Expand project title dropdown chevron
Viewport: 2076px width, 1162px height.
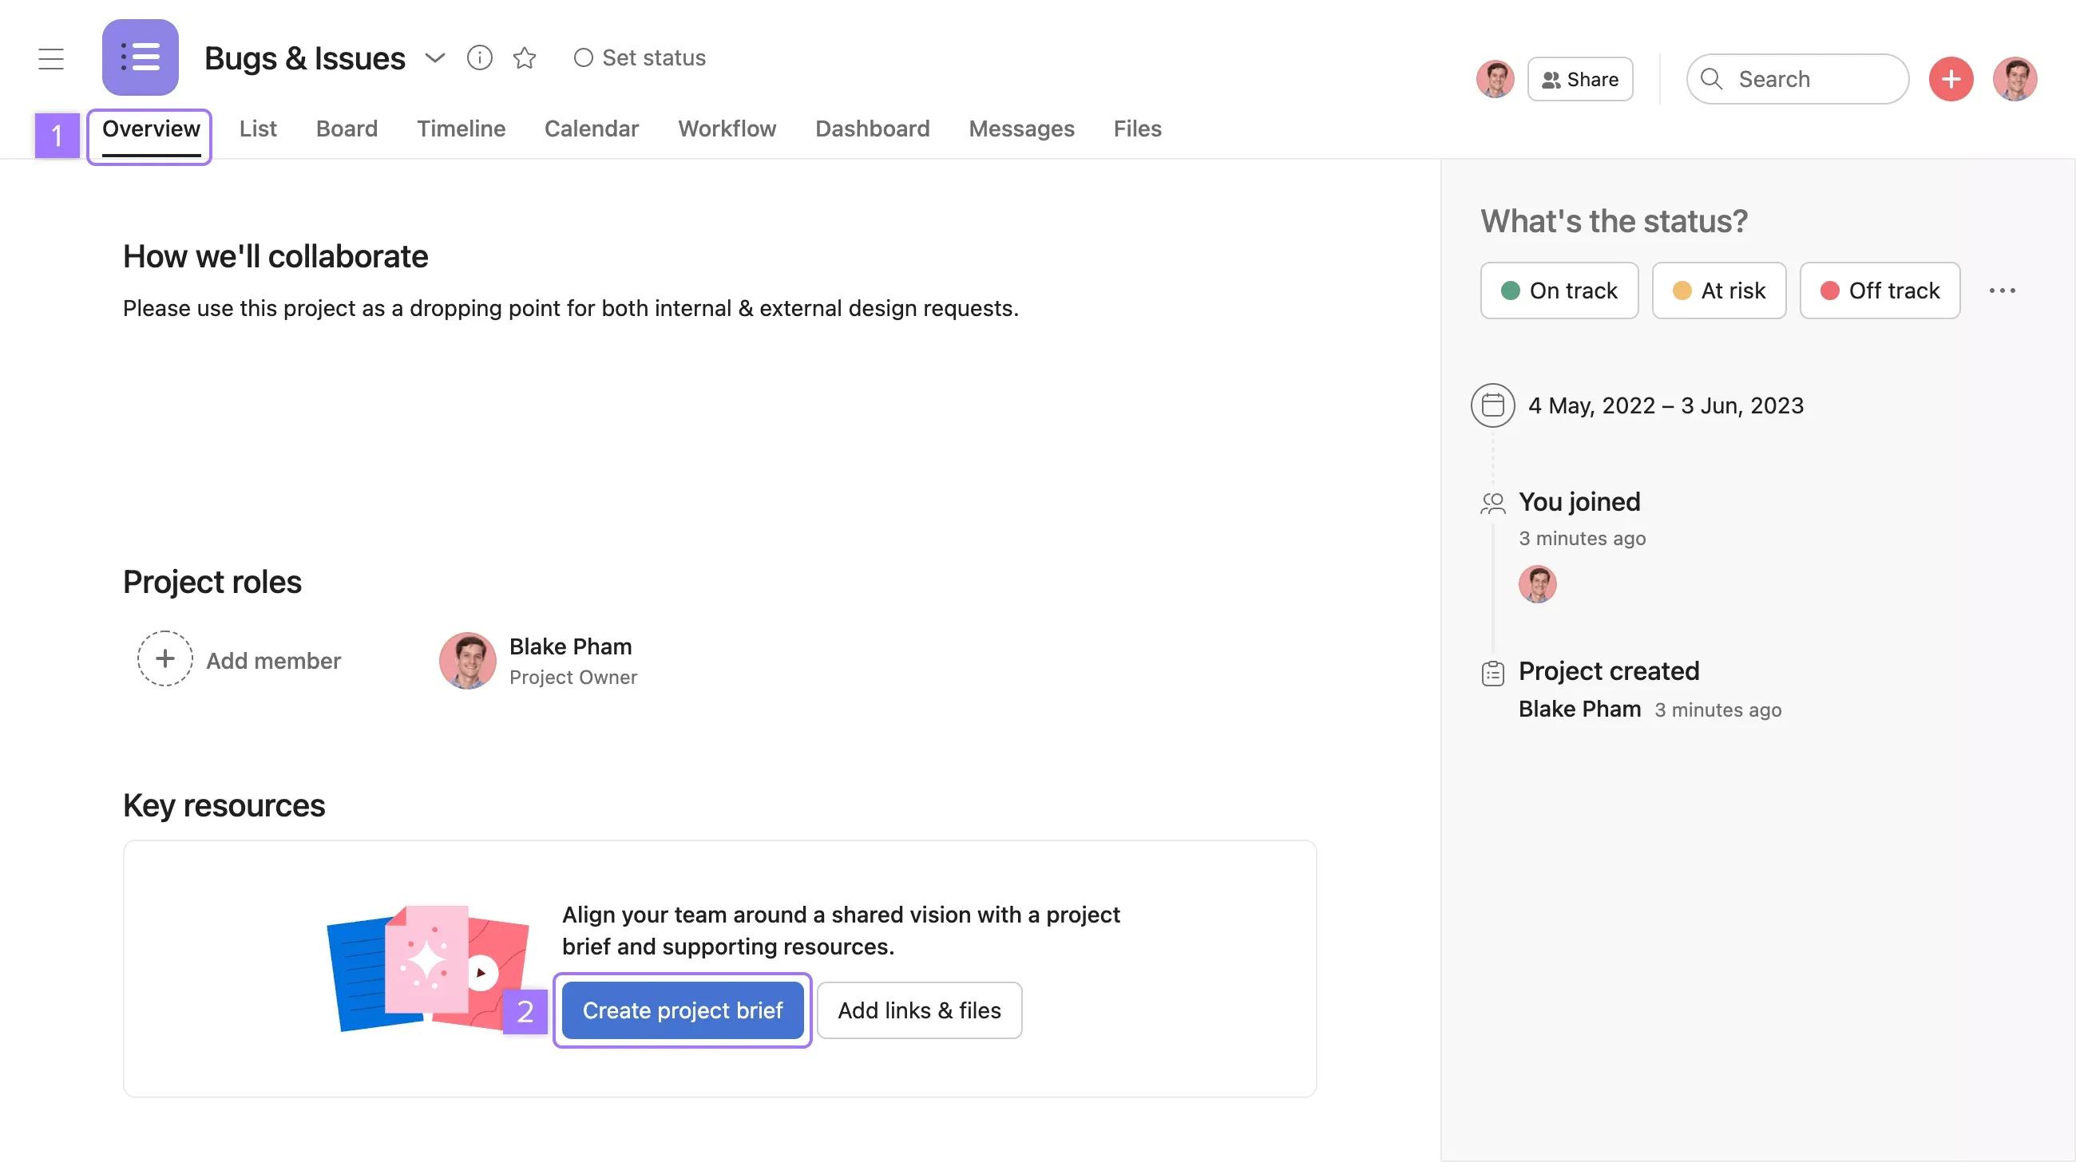tap(435, 58)
